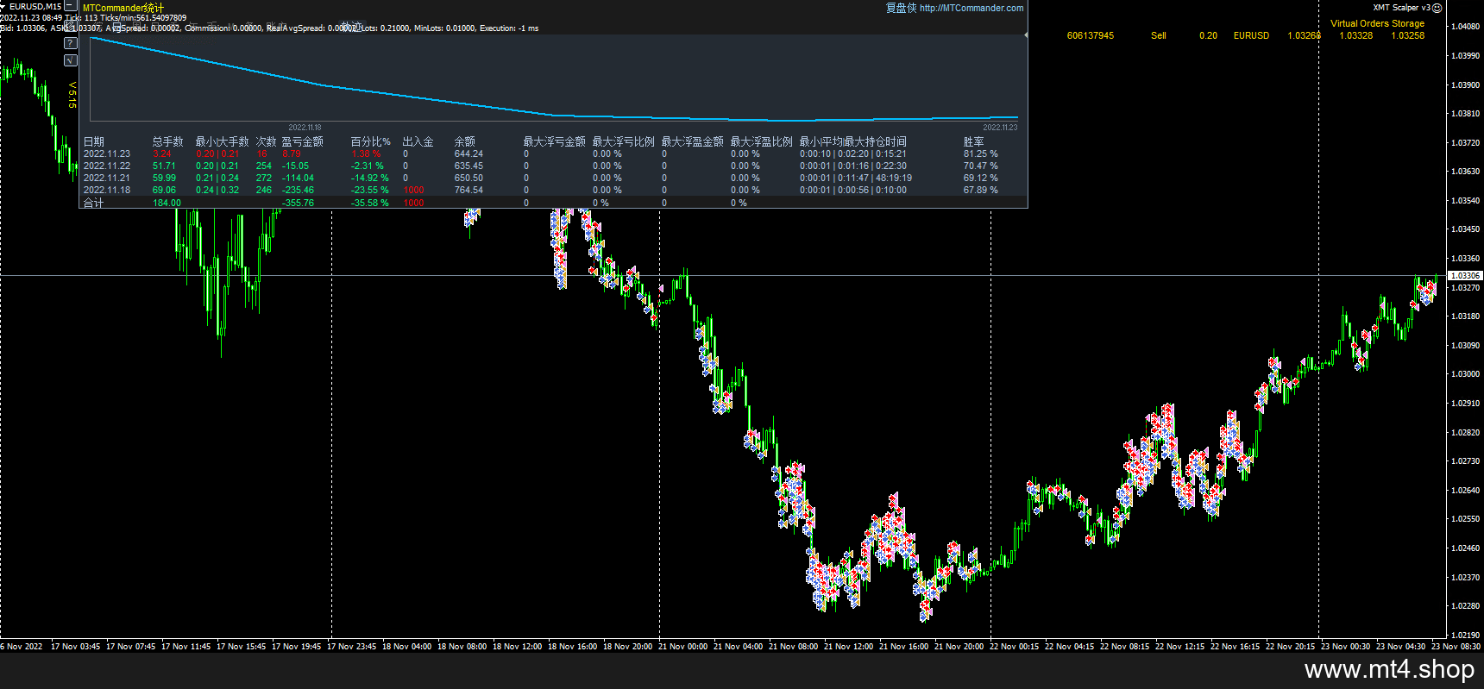Click the balance value 764.54
The height and width of the screenshot is (689, 1484).
click(468, 190)
